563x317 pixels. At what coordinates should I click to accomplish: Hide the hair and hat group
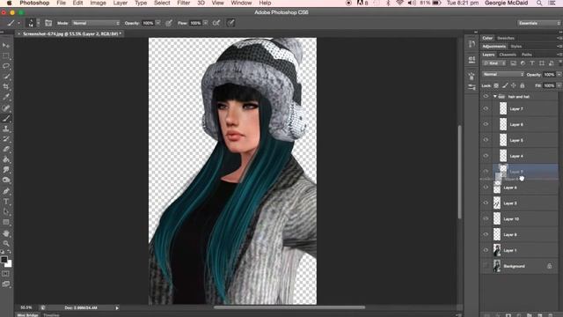(x=486, y=96)
